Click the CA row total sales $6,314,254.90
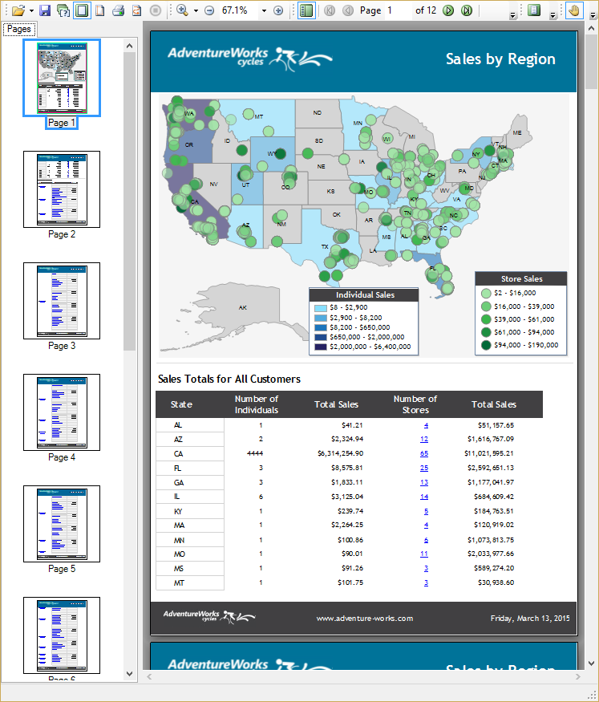 point(341,453)
